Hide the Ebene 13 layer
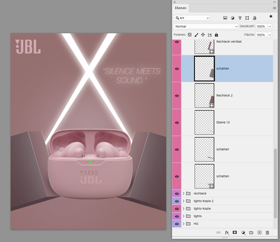This screenshot has width=280, height=242. [x=177, y=123]
